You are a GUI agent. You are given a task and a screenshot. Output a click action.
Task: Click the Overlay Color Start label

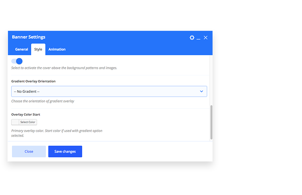pos(26,114)
